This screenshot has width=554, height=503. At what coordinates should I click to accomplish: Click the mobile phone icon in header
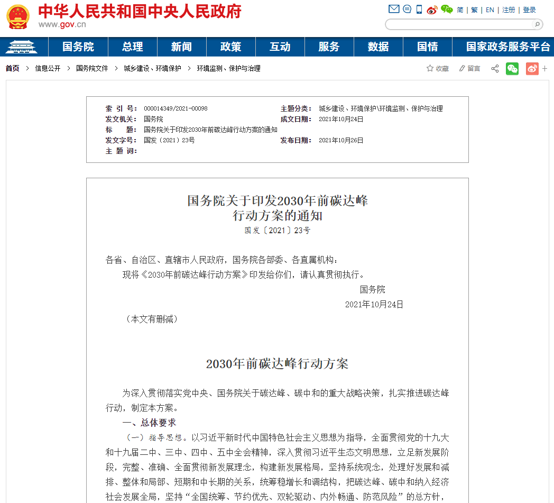(419, 9)
